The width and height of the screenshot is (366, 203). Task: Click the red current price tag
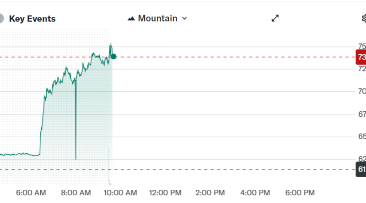tap(361, 57)
